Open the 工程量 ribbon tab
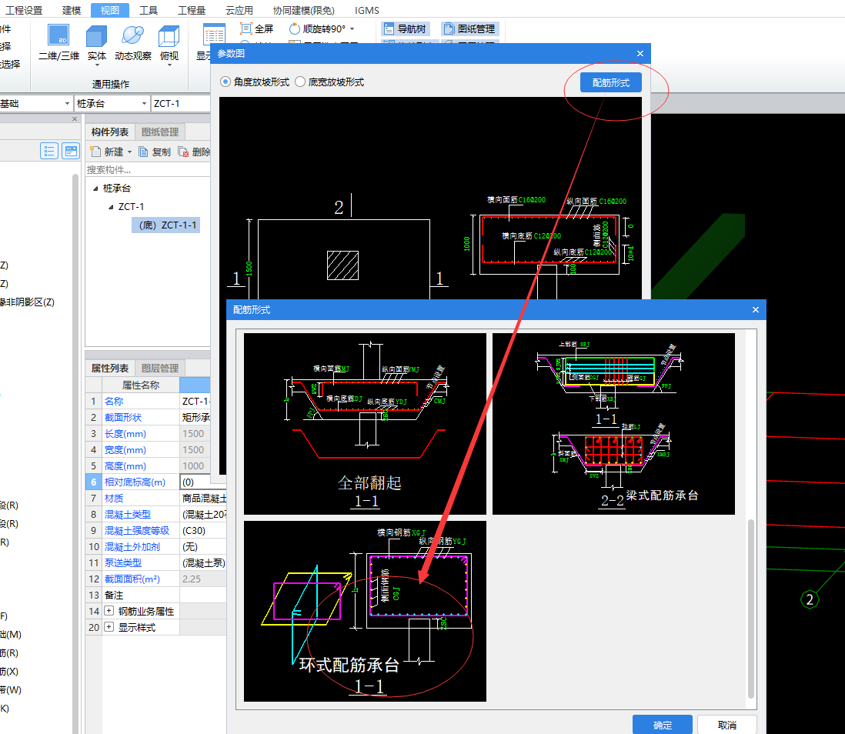 (192, 10)
